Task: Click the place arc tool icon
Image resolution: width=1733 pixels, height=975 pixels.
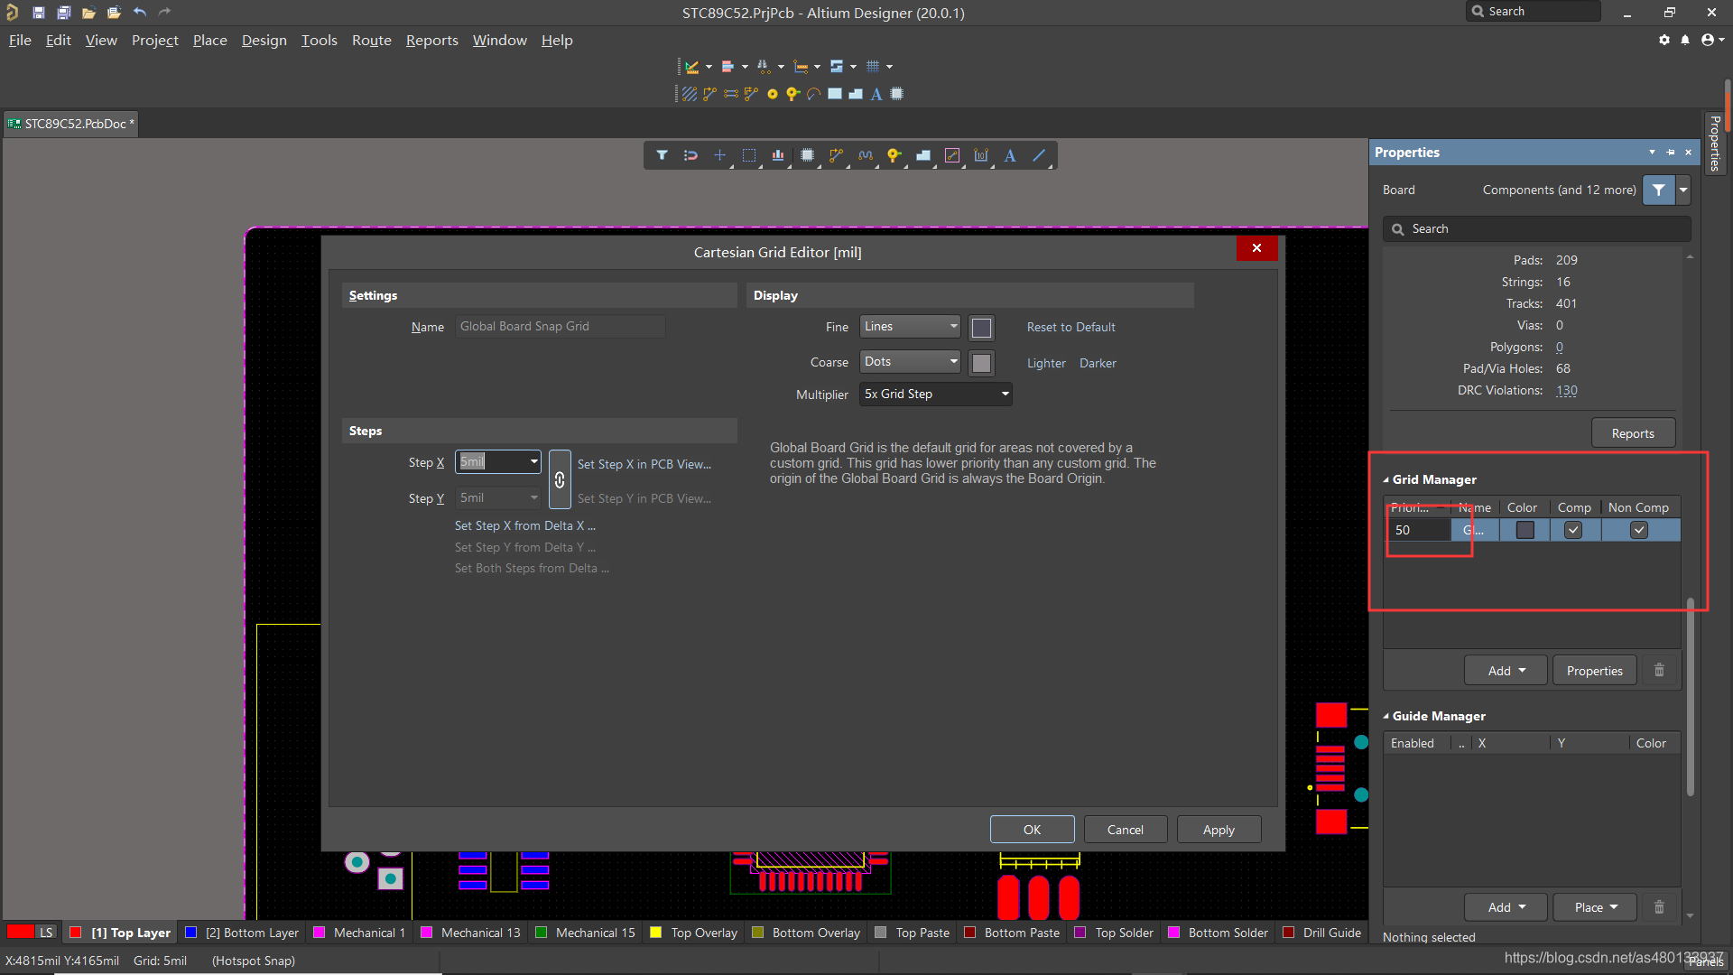Action: point(813,94)
